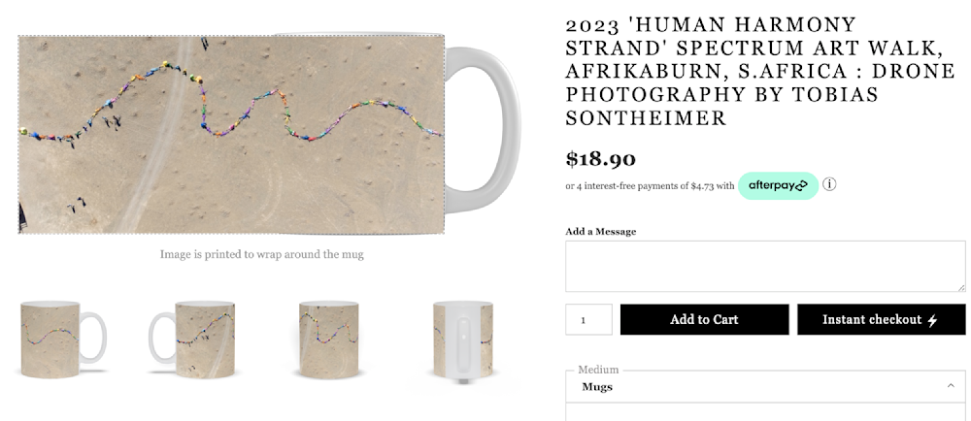Collapse the Medium section using its chevron
The height and width of the screenshot is (421, 971).
[950, 386]
